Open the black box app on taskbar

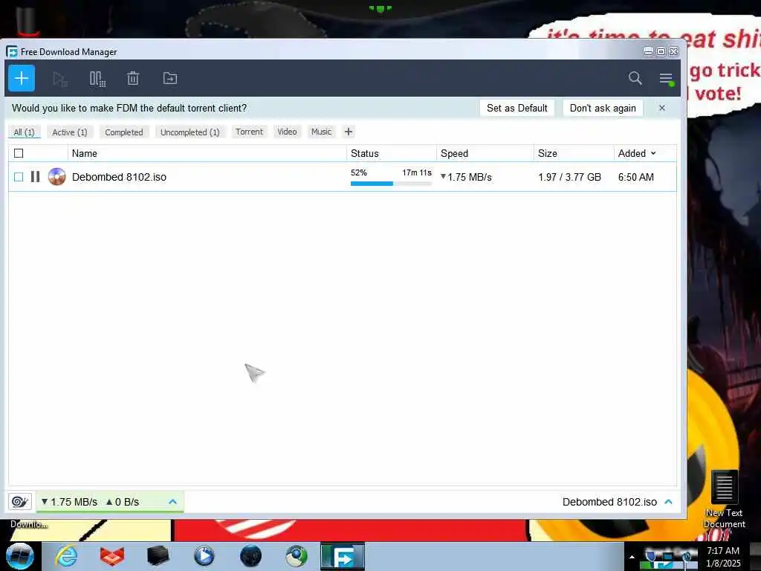click(158, 556)
